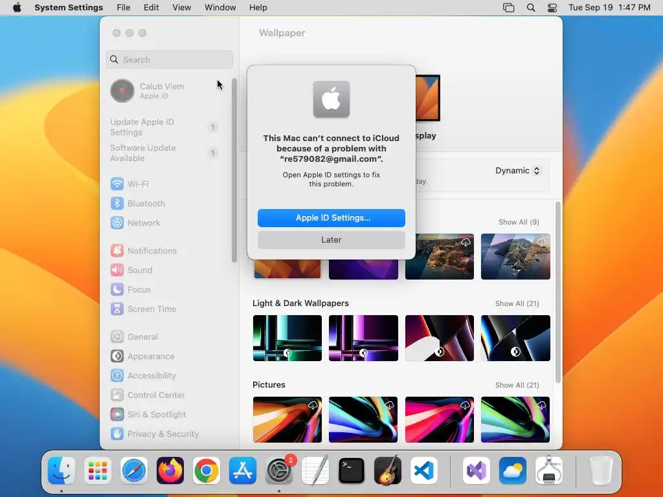Open Trash from the Dock
The width and height of the screenshot is (663, 497).
[x=601, y=470]
